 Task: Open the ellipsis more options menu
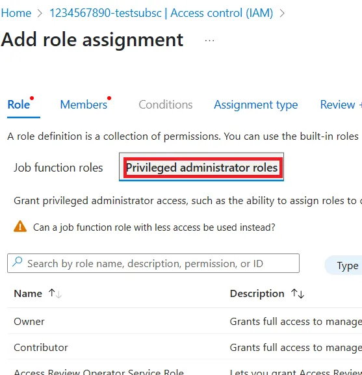[209, 41]
